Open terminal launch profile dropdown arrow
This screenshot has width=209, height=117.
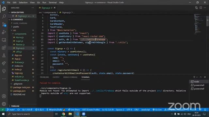pyautogui.click(x=197, y=77)
